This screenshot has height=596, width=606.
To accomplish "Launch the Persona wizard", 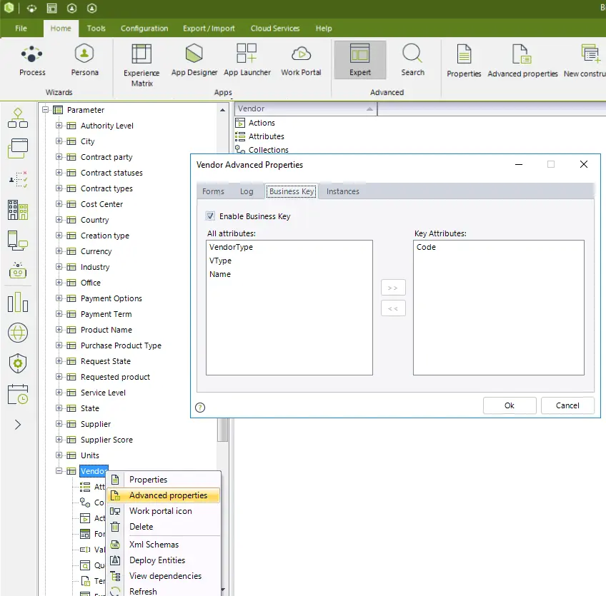I will tap(84, 60).
